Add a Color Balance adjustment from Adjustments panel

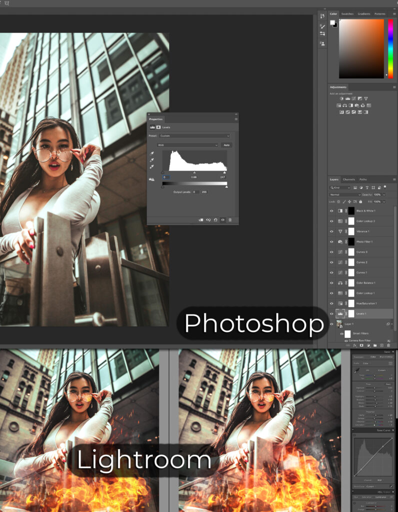(345, 105)
